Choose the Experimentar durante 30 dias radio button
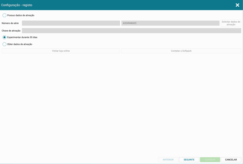This screenshot has width=243, height=164. [4, 37]
